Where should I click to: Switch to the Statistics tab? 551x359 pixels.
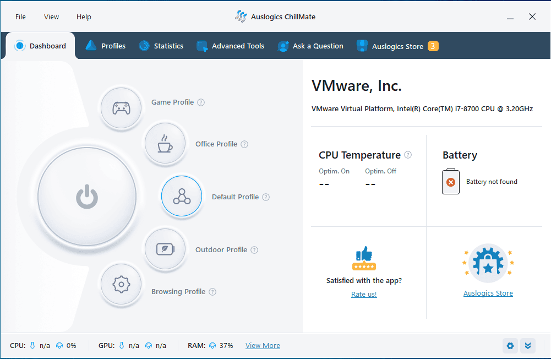point(161,46)
